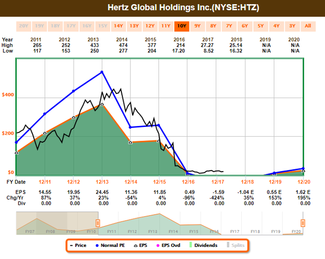The image size is (325, 259).
Task: Click the Normal PE point at 12/11
Action: coord(45,114)
